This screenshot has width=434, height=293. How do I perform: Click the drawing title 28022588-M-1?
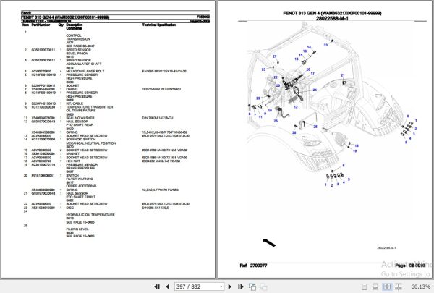click(332, 19)
